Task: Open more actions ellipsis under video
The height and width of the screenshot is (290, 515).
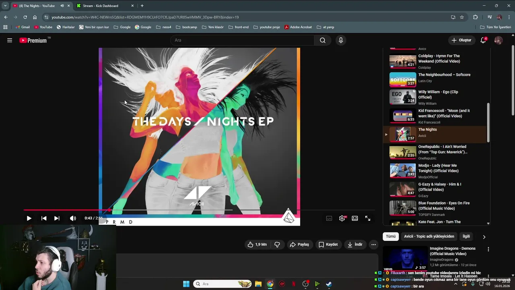Action: tap(373, 244)
